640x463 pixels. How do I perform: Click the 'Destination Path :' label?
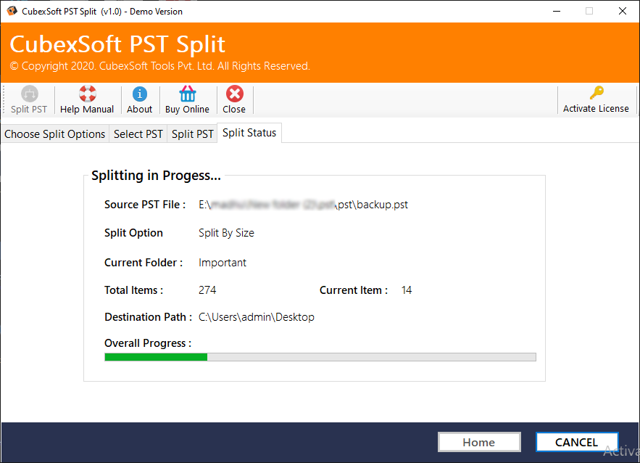(148, 317)
